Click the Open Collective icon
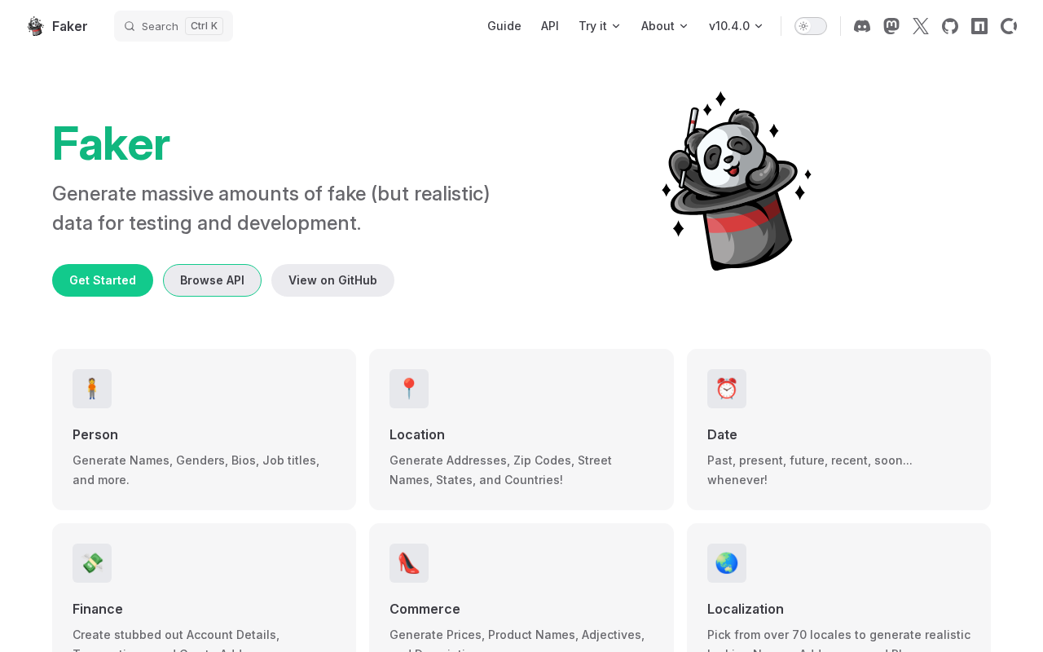Viewport: 1043px width, 652px height. tap(1008, 26)
